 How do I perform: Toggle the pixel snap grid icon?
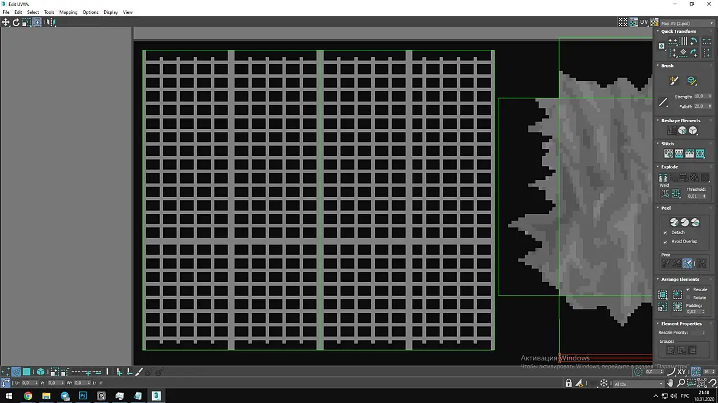(x=696, y=372)
